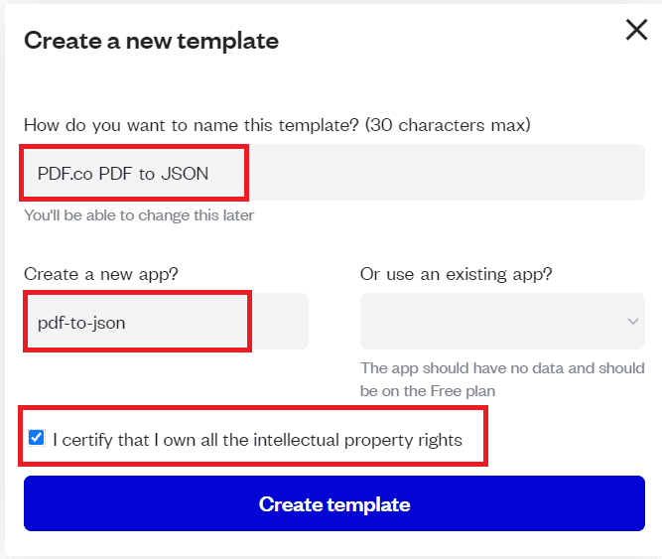The height and width of the screenshot is (559, 662).
Task: Click the 'pdf-to-json' app name text
Action: (x=81, y=323)
